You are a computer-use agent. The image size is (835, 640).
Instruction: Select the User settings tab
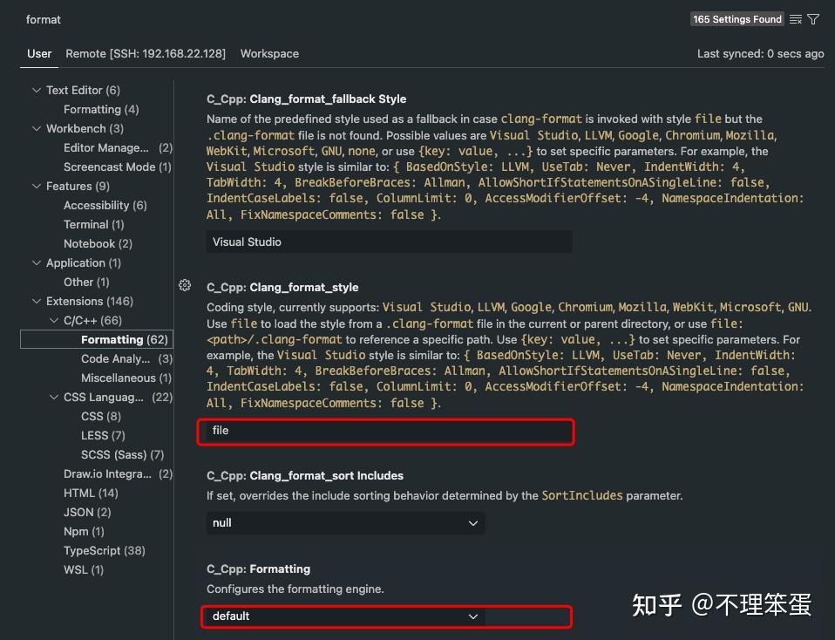click(39, 54)
